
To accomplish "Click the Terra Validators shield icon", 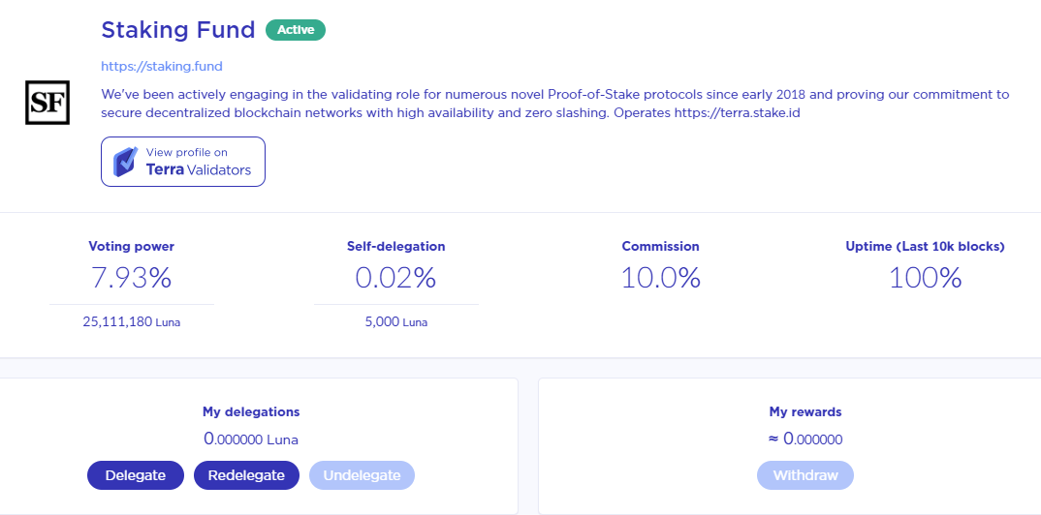I will tap(125, 162).
